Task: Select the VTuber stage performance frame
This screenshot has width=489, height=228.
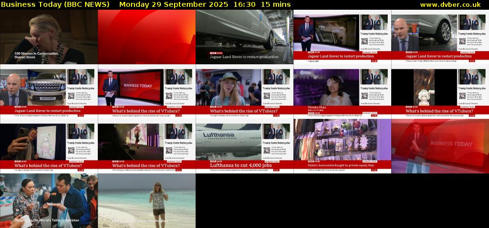Action: tap(131, 144)
